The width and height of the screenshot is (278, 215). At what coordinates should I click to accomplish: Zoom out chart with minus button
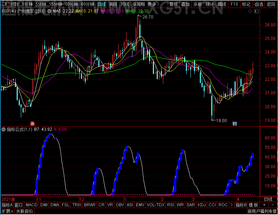[273, 205]
